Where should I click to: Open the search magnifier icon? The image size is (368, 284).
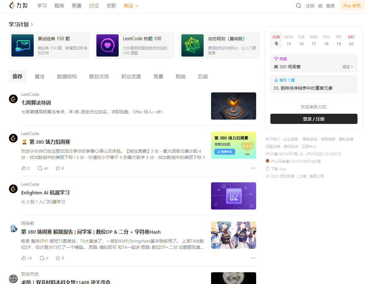click(298, 6)
